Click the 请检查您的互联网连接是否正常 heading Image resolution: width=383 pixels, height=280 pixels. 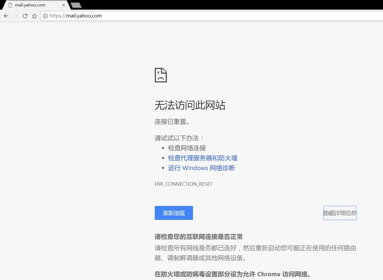click(198, 237)
